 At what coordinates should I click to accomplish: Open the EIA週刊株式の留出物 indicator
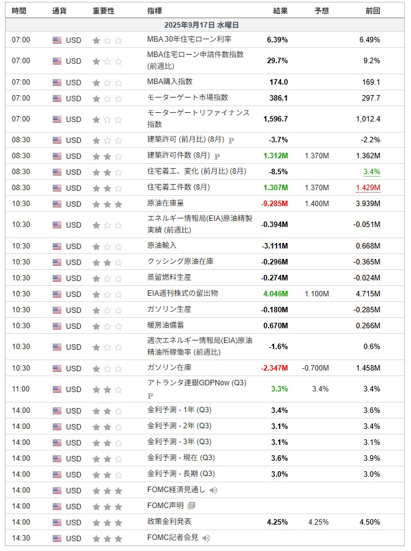coord(182,293)
